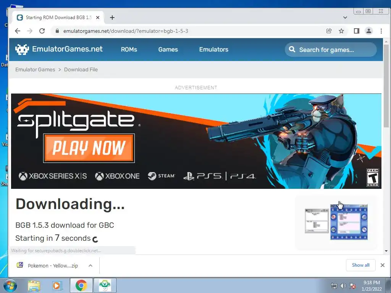Image resolution: width=391 pixels, height=293 pixels.
Task: Open the browser side panel
Action: [356, 31]
